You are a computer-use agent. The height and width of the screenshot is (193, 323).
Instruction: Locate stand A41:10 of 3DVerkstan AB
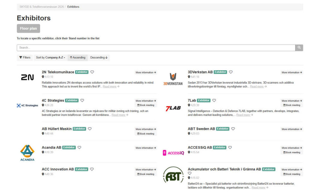195,77
